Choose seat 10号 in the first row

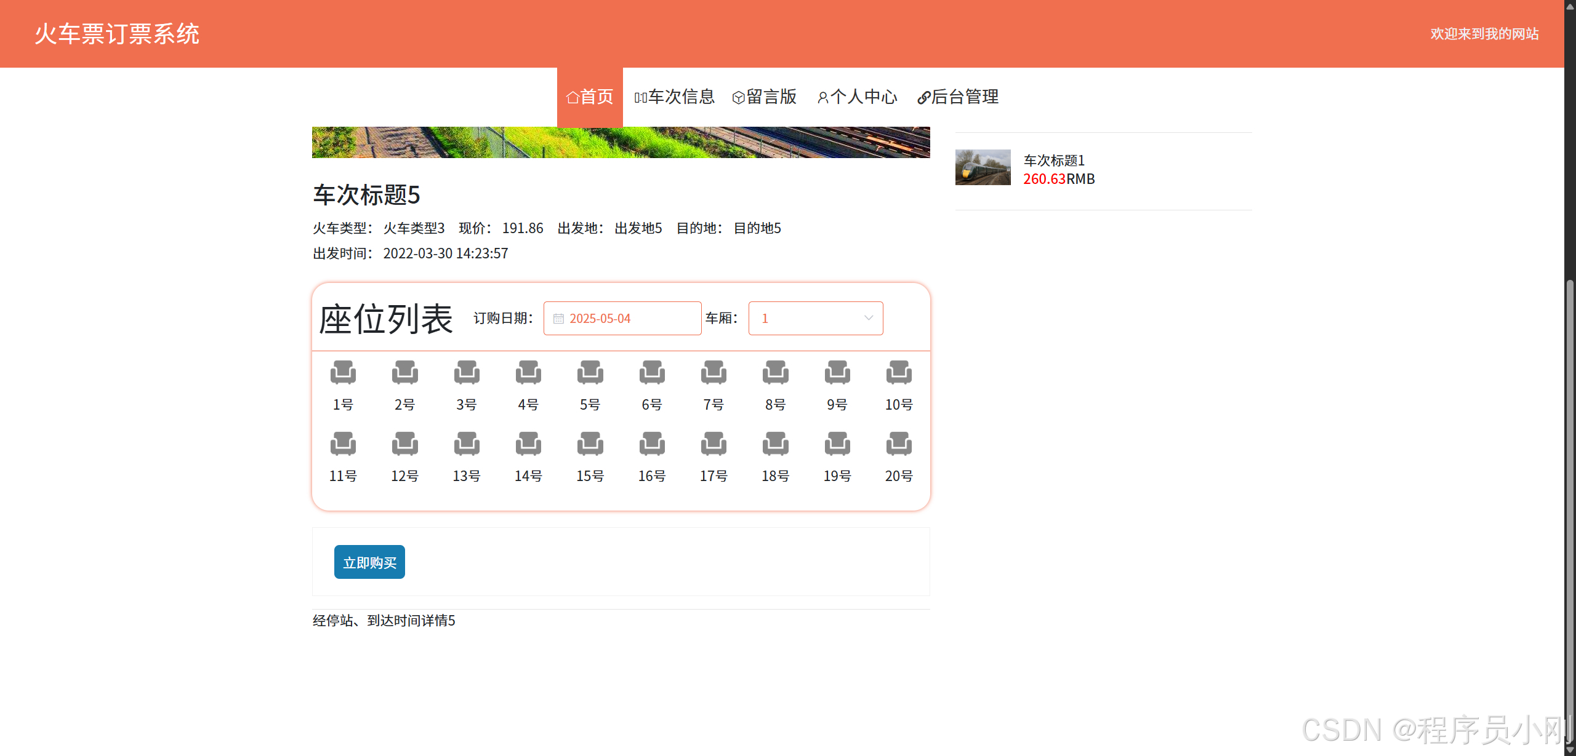[899, 372]
